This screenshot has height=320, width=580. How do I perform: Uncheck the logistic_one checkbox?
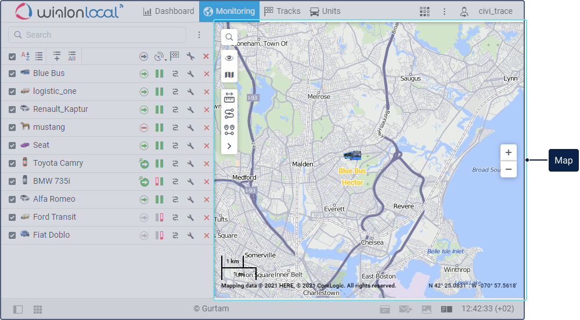pyautogui.click(x=12, y=91)
